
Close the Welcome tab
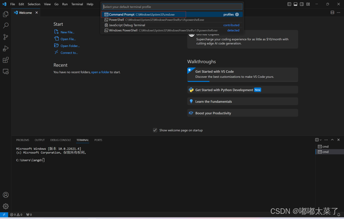coord(37,13)
